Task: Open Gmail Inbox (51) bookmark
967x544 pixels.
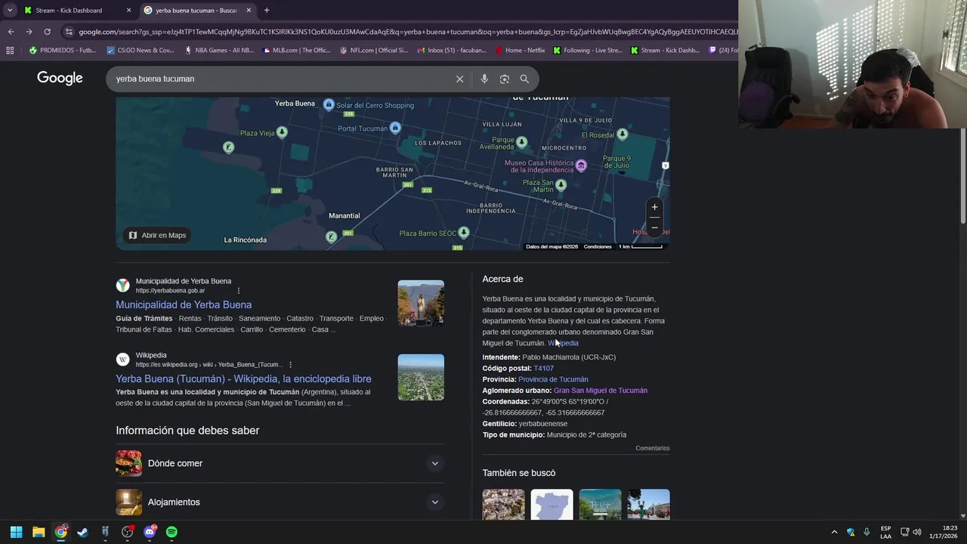Action: tap(452, 51)
